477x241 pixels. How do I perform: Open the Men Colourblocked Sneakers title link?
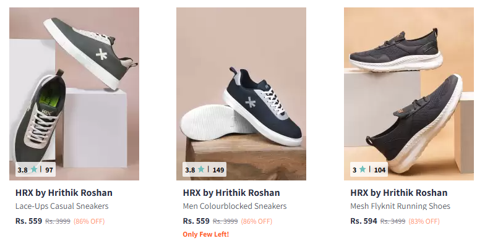[x=234, y=206]
